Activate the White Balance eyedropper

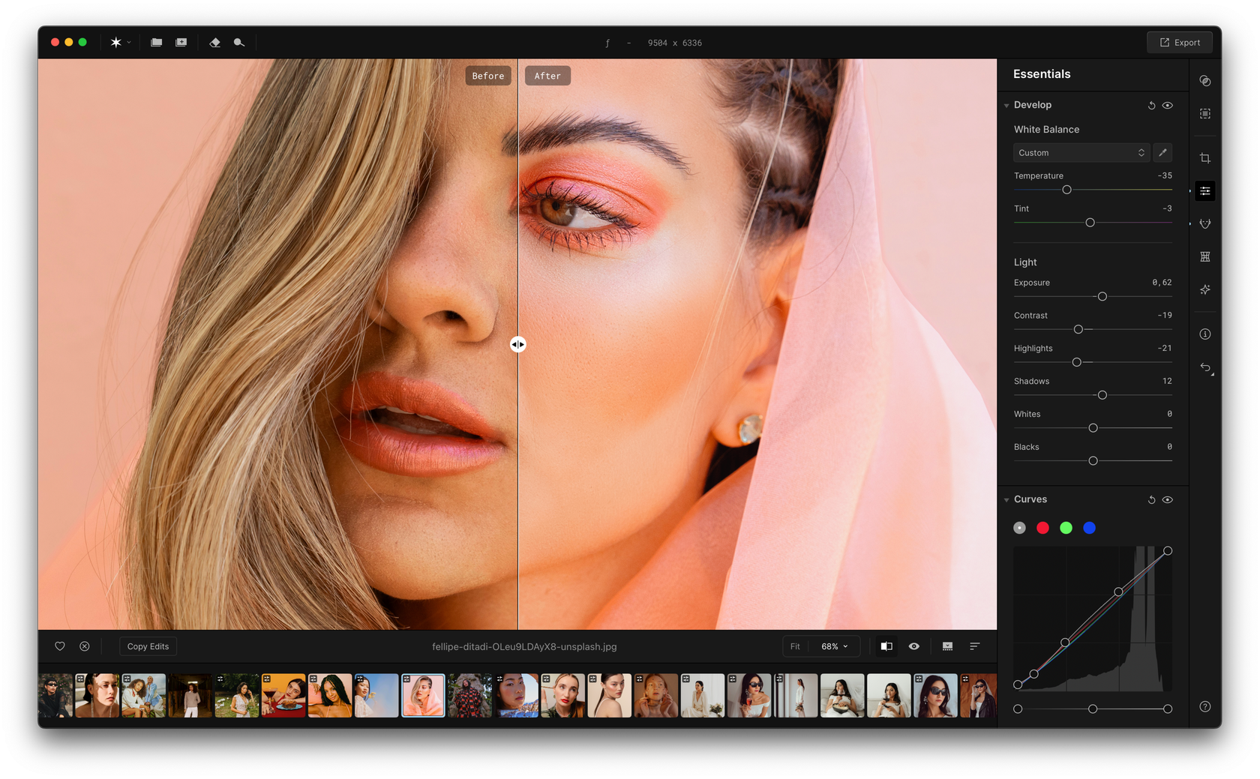[1162, 152]
